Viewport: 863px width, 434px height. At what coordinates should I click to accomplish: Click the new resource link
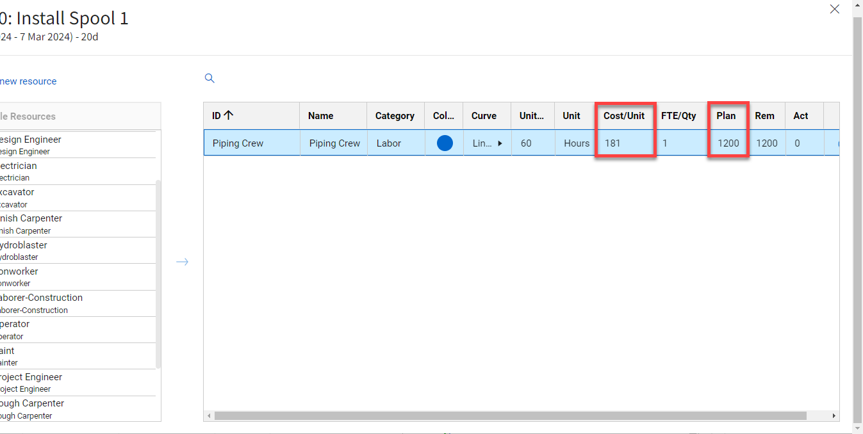[28, 81]
